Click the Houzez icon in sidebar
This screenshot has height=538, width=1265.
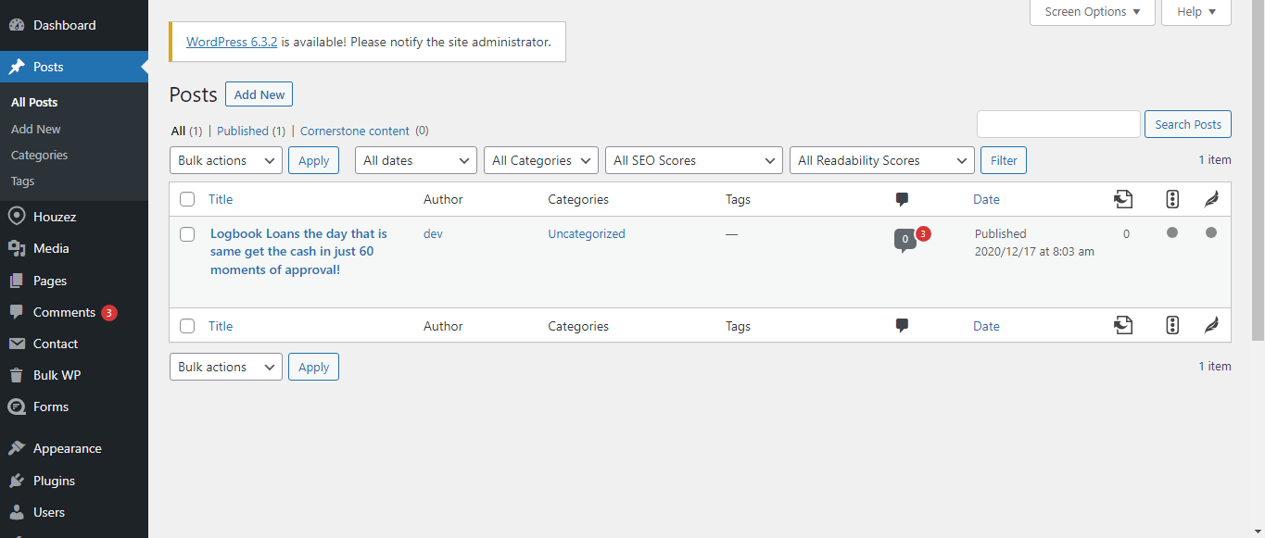[17, 217]
